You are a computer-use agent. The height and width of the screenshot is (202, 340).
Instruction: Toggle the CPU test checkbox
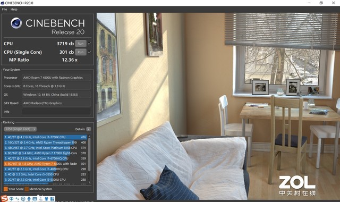tap(90, 44)
